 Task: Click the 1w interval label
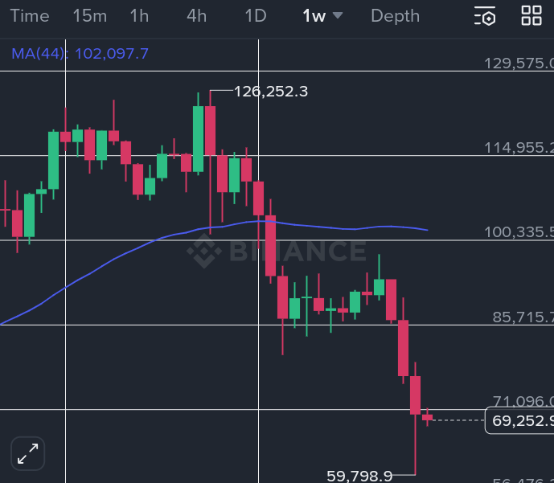coord(314,16)
